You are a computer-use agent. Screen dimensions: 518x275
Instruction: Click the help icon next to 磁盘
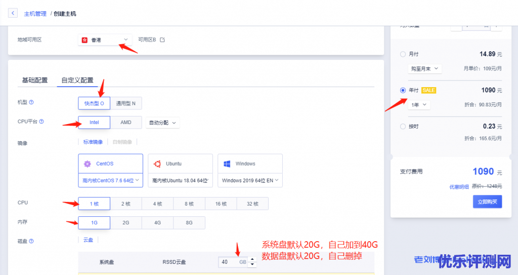(x=31, y=241)
